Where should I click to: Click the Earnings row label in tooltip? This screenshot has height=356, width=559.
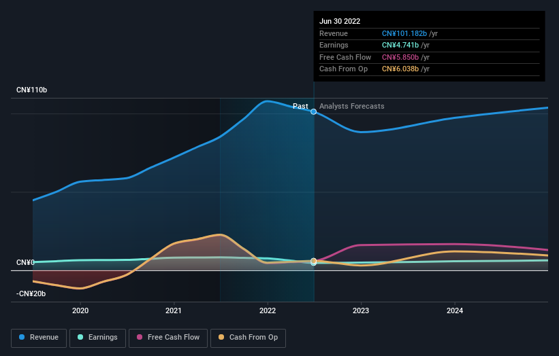click(x=334, y=45)
